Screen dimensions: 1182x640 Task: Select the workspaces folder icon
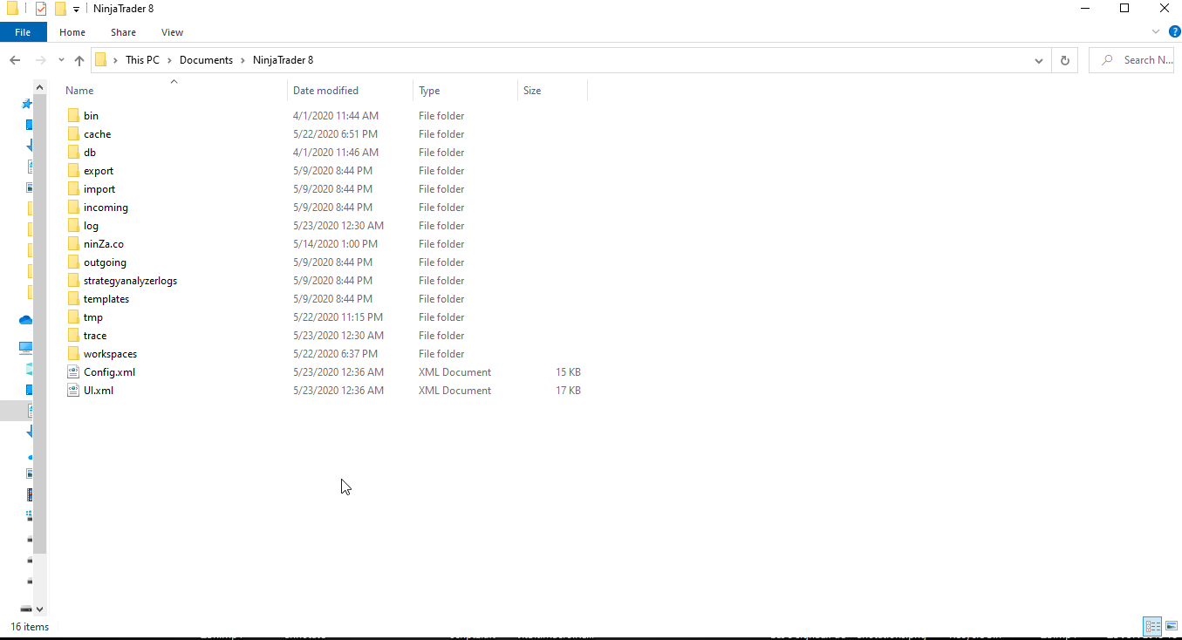coord(73,354)
